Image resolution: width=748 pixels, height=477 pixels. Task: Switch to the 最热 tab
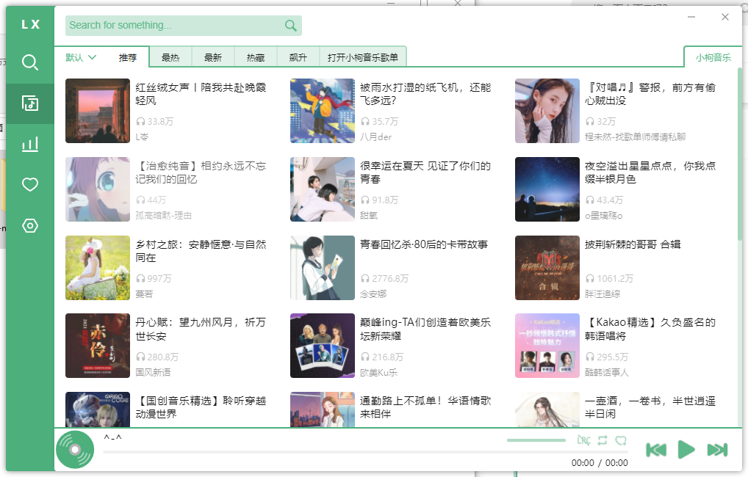click(x=170, y=57)
